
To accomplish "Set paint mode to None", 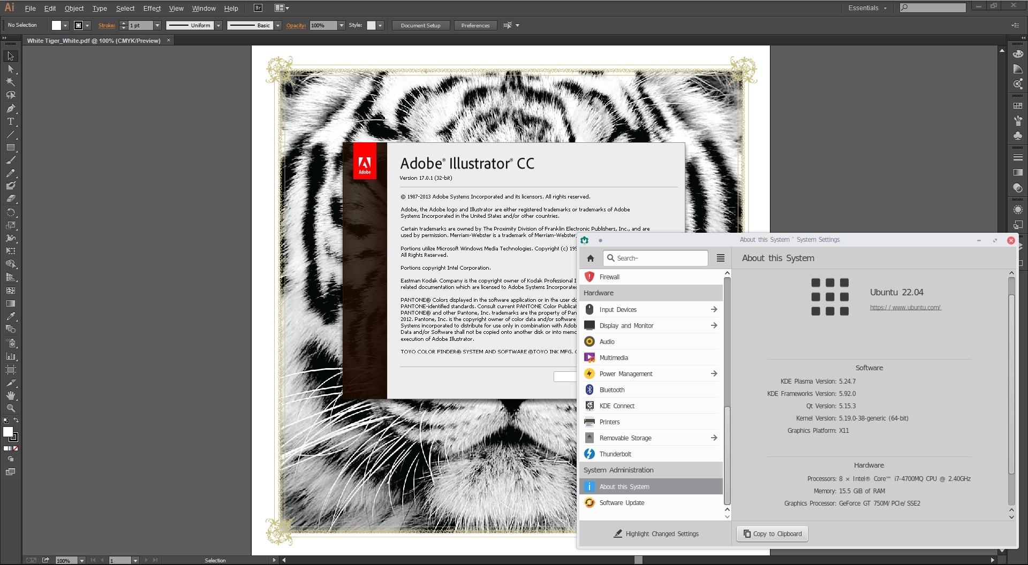I will click(x=16, y=448).
